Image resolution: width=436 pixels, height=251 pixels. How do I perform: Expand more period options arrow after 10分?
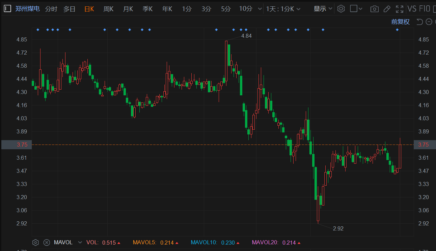(x=259, y=9)
